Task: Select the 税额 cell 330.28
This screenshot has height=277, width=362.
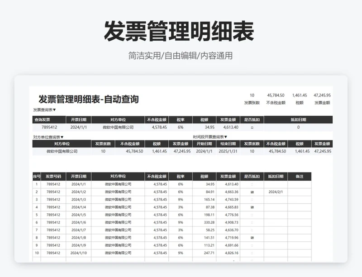Action: pos(204,222)
